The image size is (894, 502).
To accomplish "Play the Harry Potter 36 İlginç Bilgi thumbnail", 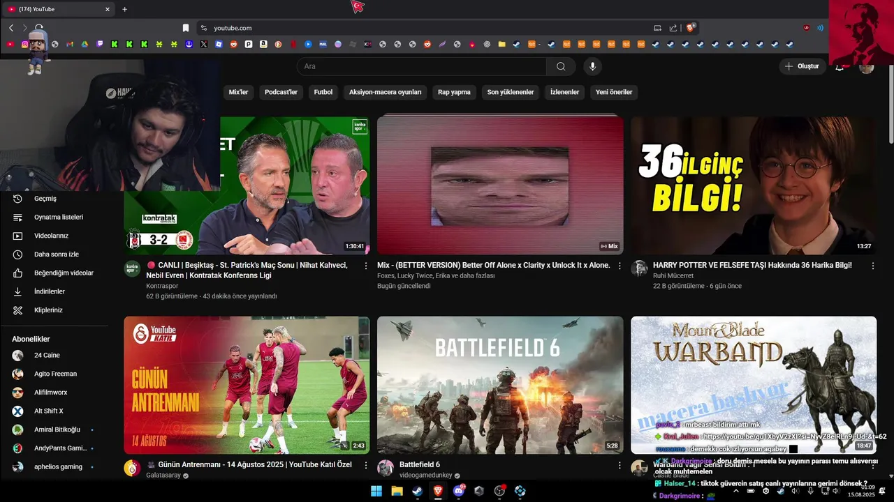I will click(754, 185).
